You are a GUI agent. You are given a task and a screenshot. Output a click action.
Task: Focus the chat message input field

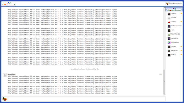coord(87,99)
